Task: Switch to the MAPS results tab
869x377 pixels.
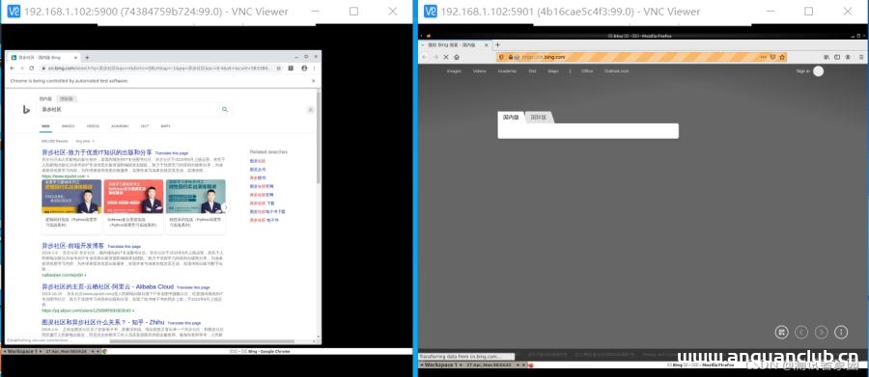Action: click(165, 126)
